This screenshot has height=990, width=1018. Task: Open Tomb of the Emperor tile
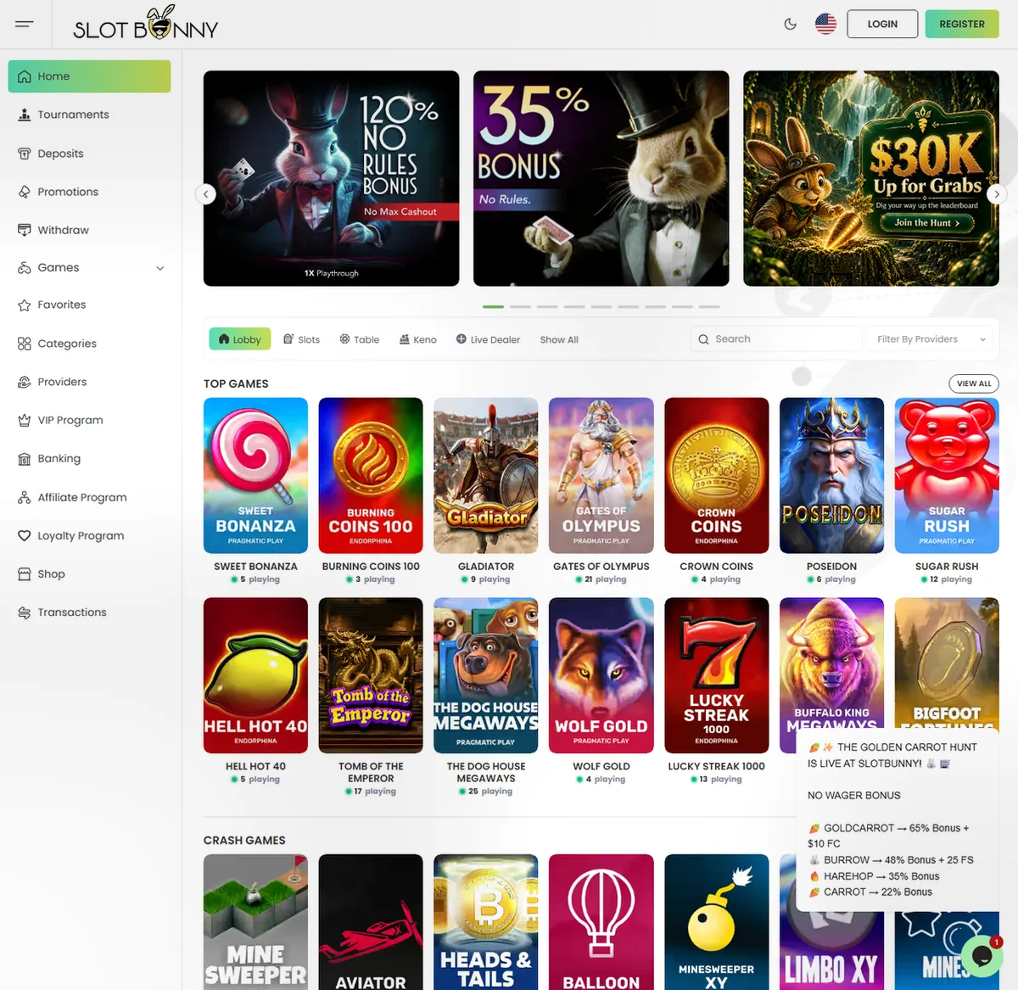tap(371, 675)
